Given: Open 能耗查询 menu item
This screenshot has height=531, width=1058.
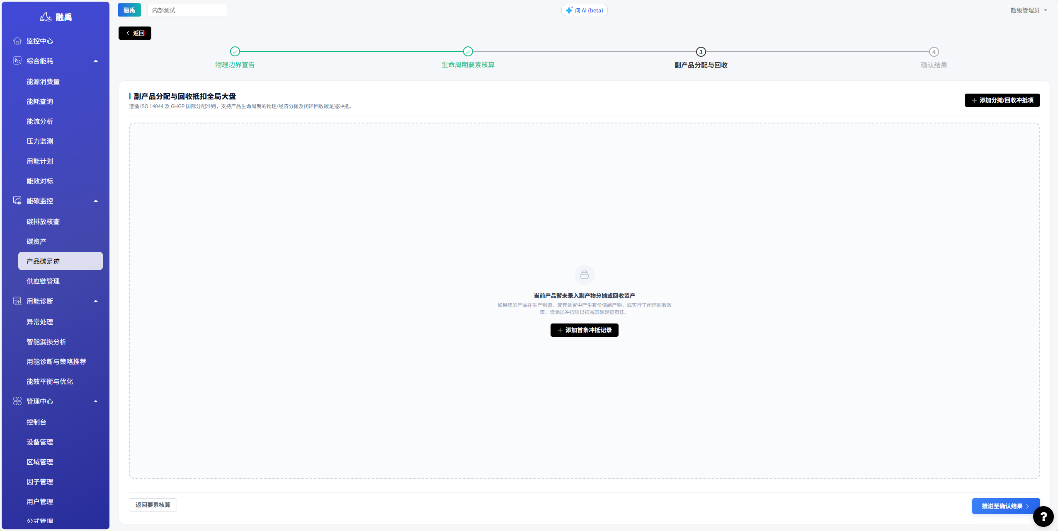Looking at the screenshot, I should [61, 101].
